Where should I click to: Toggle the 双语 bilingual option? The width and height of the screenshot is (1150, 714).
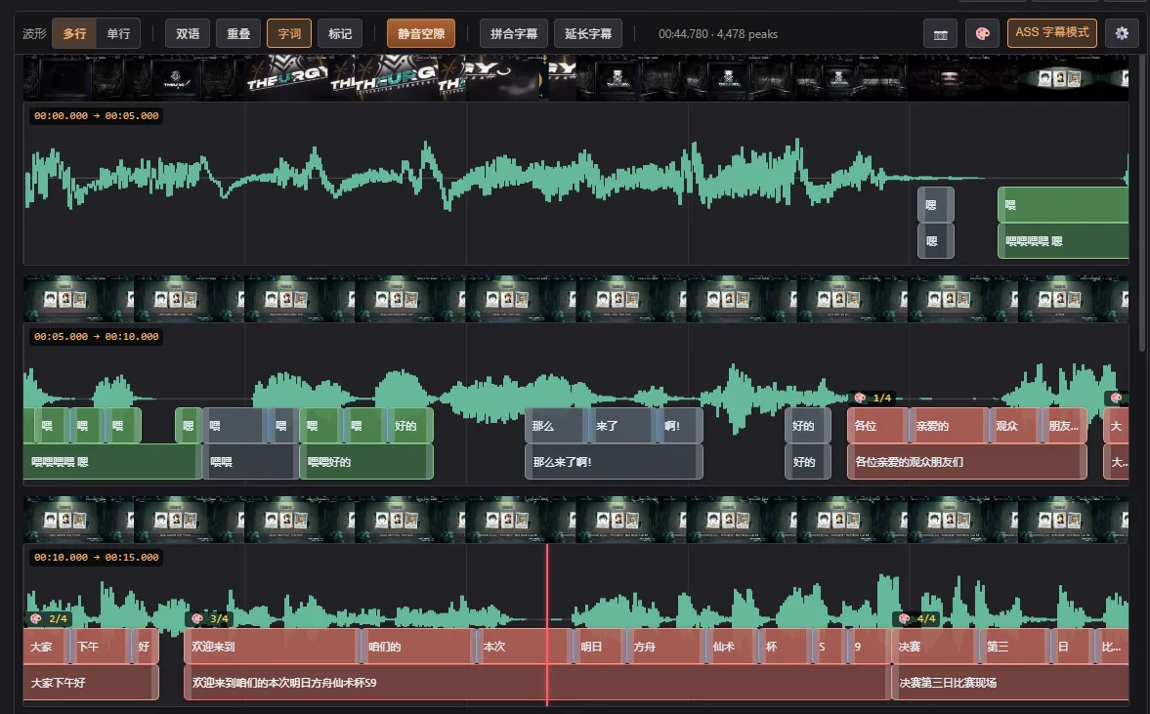[188, 34]
